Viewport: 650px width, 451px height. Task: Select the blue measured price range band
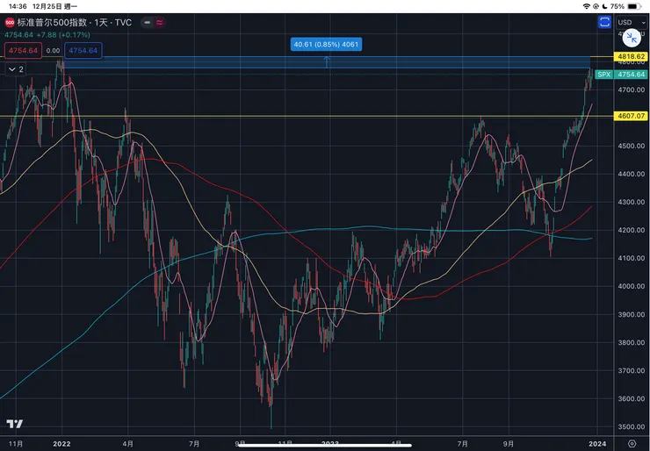pos(327,62)
